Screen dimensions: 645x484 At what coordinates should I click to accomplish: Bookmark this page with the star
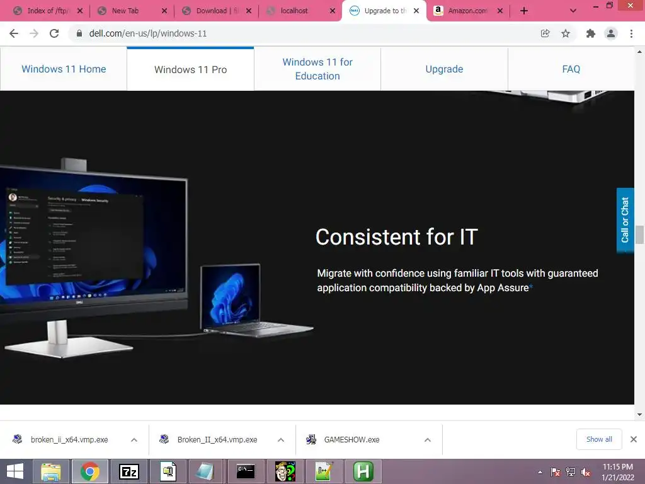566,33
